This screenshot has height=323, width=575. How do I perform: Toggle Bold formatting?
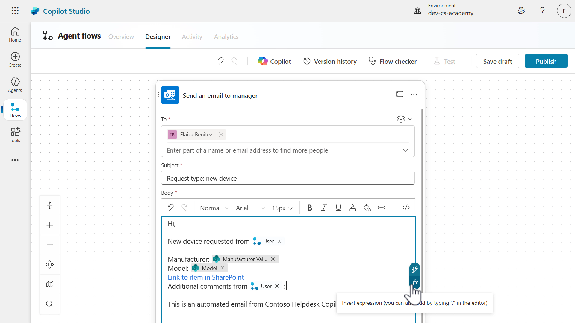(x=310, y=208)
